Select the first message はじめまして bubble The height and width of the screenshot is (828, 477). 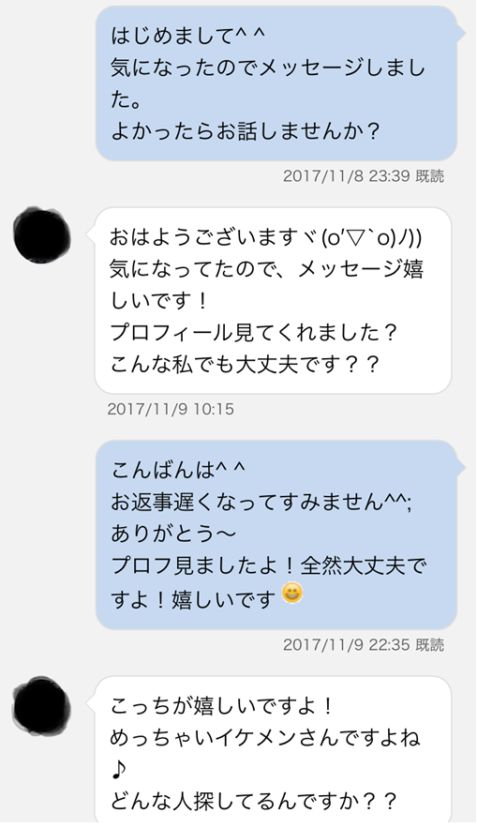(276, 83)
